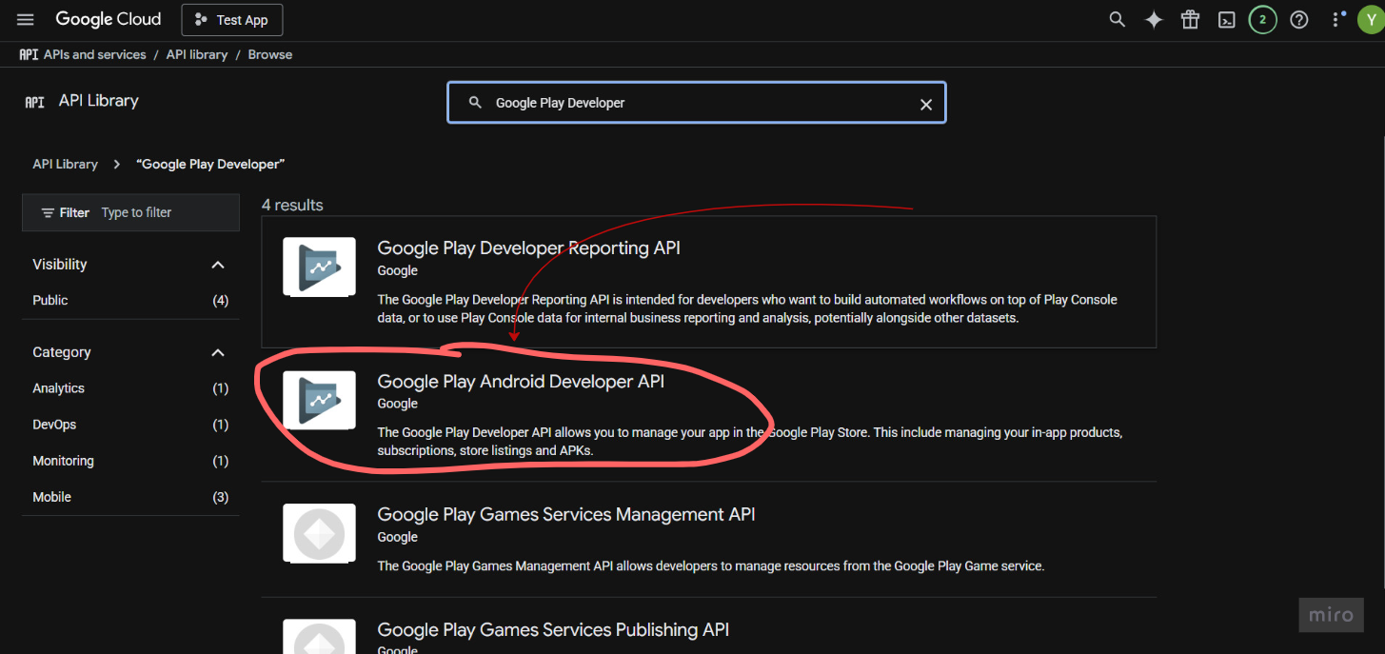
Task: Open Gemini sparkle assistant icon
Action: [x=1154, y=20]
